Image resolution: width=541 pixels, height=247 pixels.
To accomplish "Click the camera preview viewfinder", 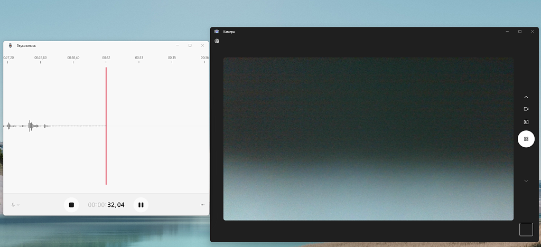I will [368, 139].
